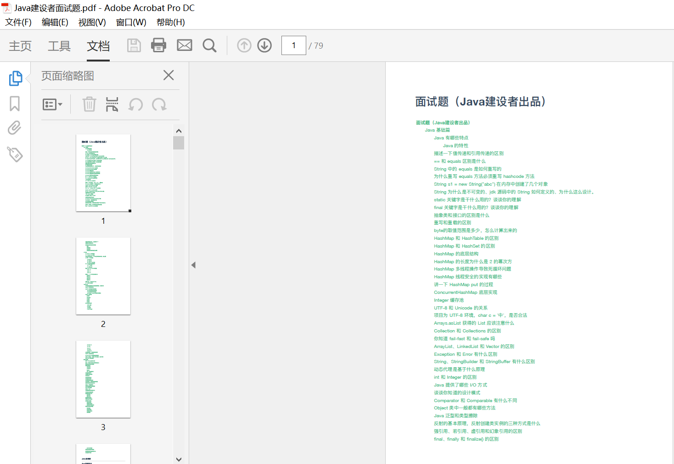Open link 'Java 泛型和类型擦除'
The width and height of the screenshot is (674, 464).
pos(456,416)
